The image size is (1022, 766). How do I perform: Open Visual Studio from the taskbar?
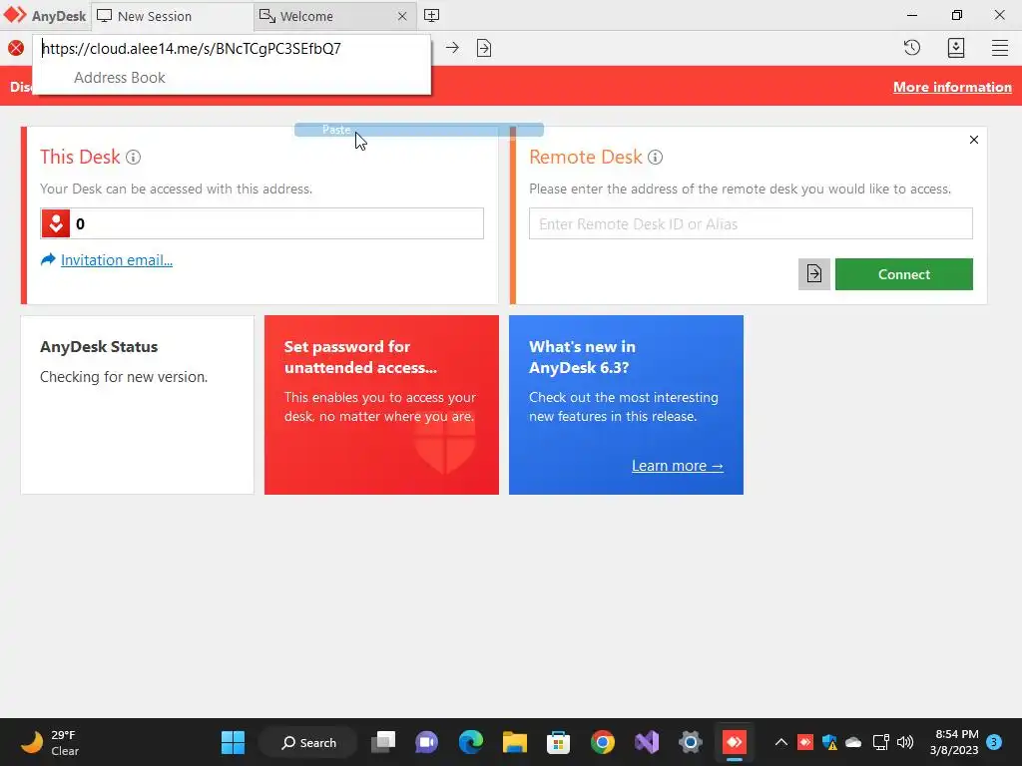647,742
